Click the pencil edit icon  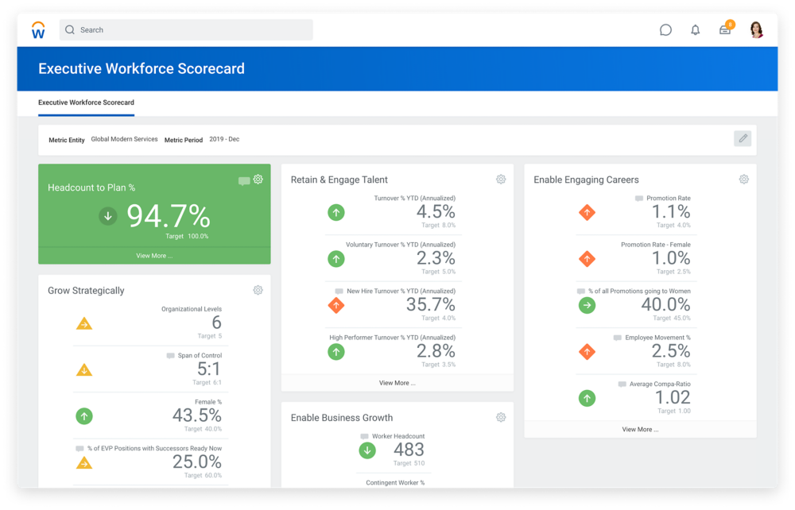click(x=743, y=139)
